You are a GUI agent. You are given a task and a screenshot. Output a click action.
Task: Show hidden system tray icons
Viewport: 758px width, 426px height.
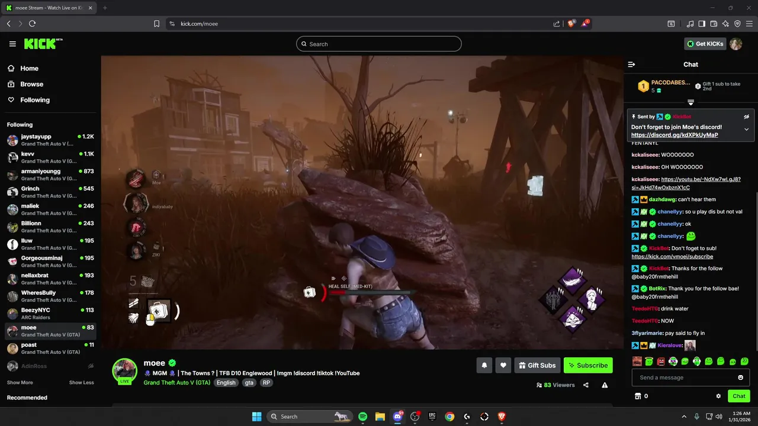pos(684,417)
